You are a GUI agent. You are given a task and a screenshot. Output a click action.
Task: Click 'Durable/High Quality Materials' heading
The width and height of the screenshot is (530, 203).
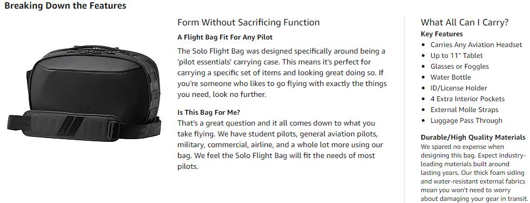(473, 137)
